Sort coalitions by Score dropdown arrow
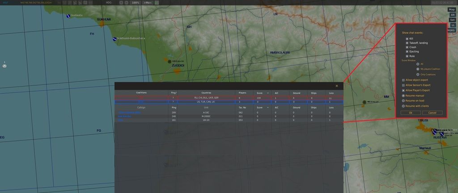 point(268,92)
